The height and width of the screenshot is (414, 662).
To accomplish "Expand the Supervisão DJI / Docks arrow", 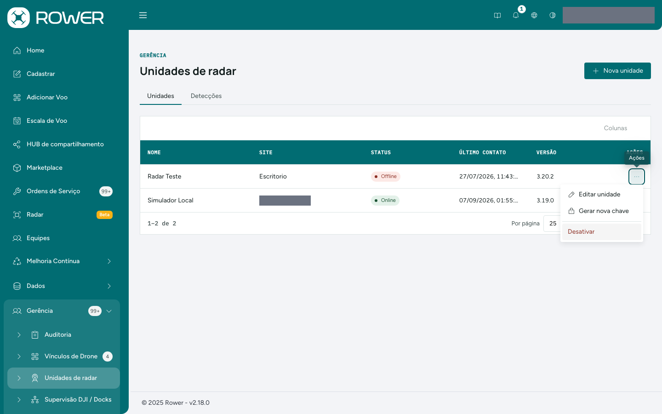I will (19, 400).
